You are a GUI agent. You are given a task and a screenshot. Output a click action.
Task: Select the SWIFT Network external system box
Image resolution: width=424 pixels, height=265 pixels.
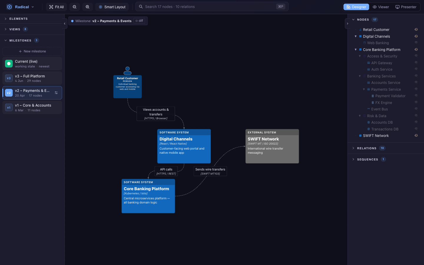coord(272,146)
